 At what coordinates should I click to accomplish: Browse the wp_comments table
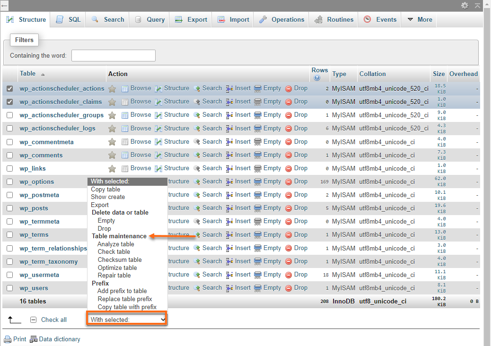click(140, 155)
